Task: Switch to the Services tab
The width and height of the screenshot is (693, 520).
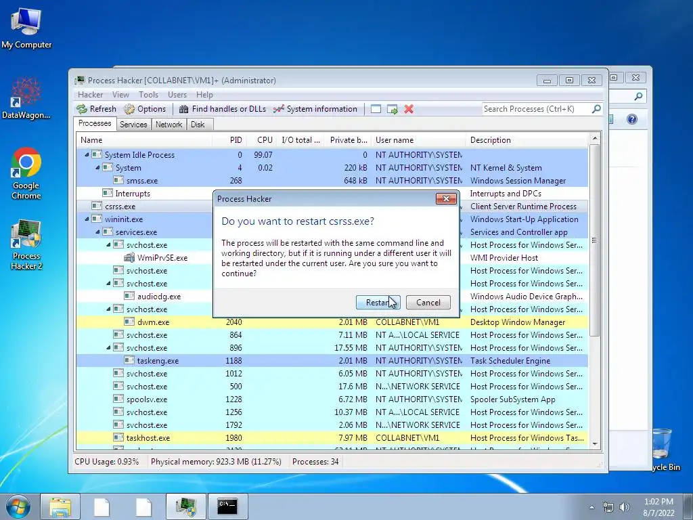Action: point(133,125)
